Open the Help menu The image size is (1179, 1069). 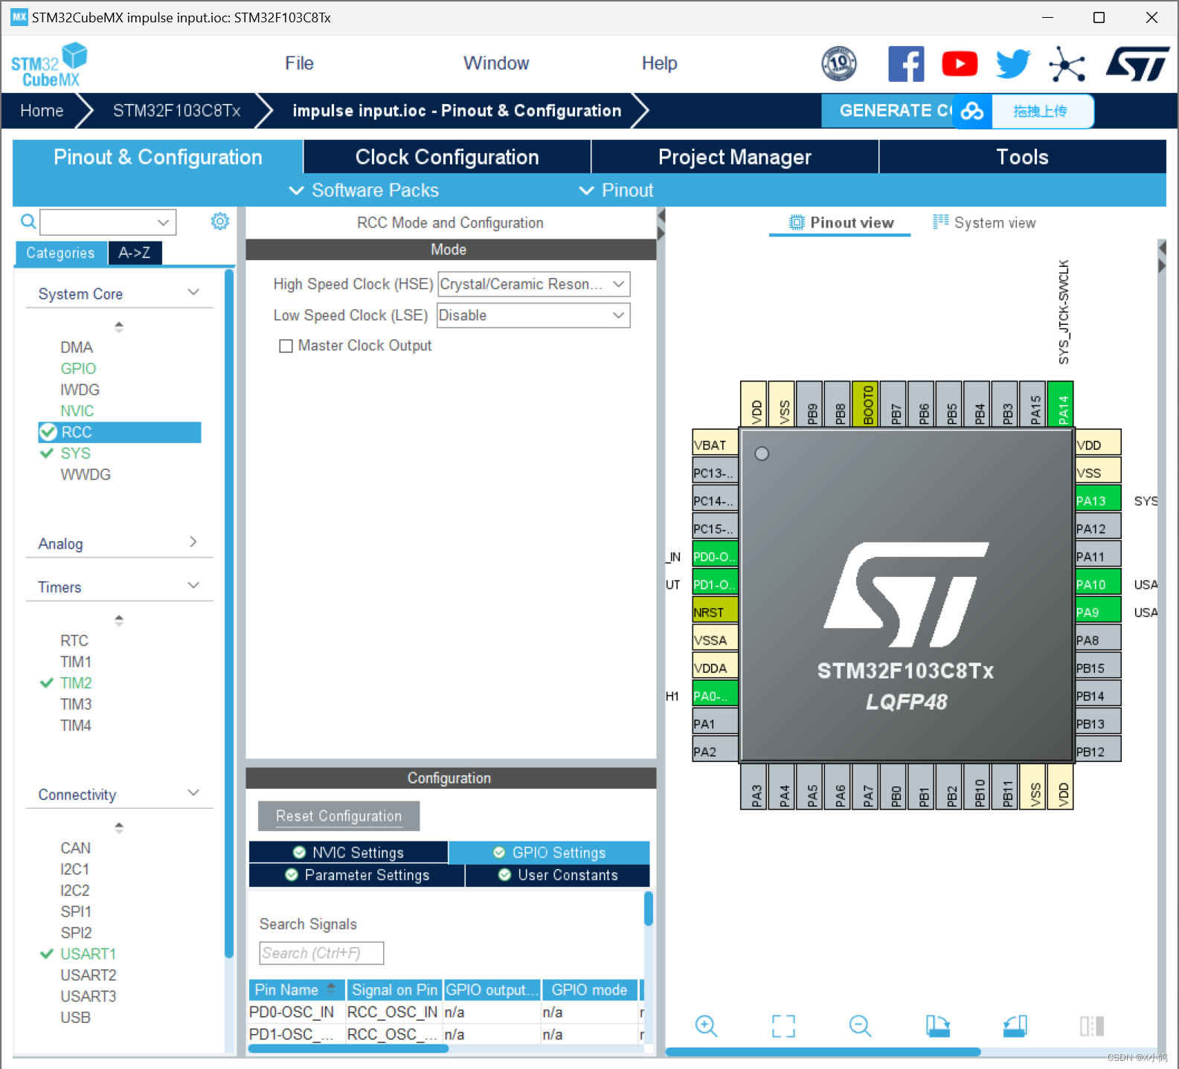point(659,63)
